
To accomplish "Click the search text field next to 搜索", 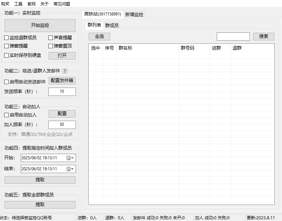I will (233, 37).
